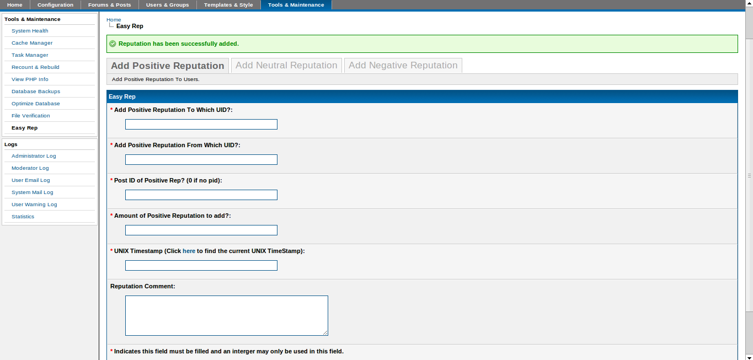The width and height of the screenshot is (753, 360).
Task: Open Cache Manager sidebar link
Action: 32,43
